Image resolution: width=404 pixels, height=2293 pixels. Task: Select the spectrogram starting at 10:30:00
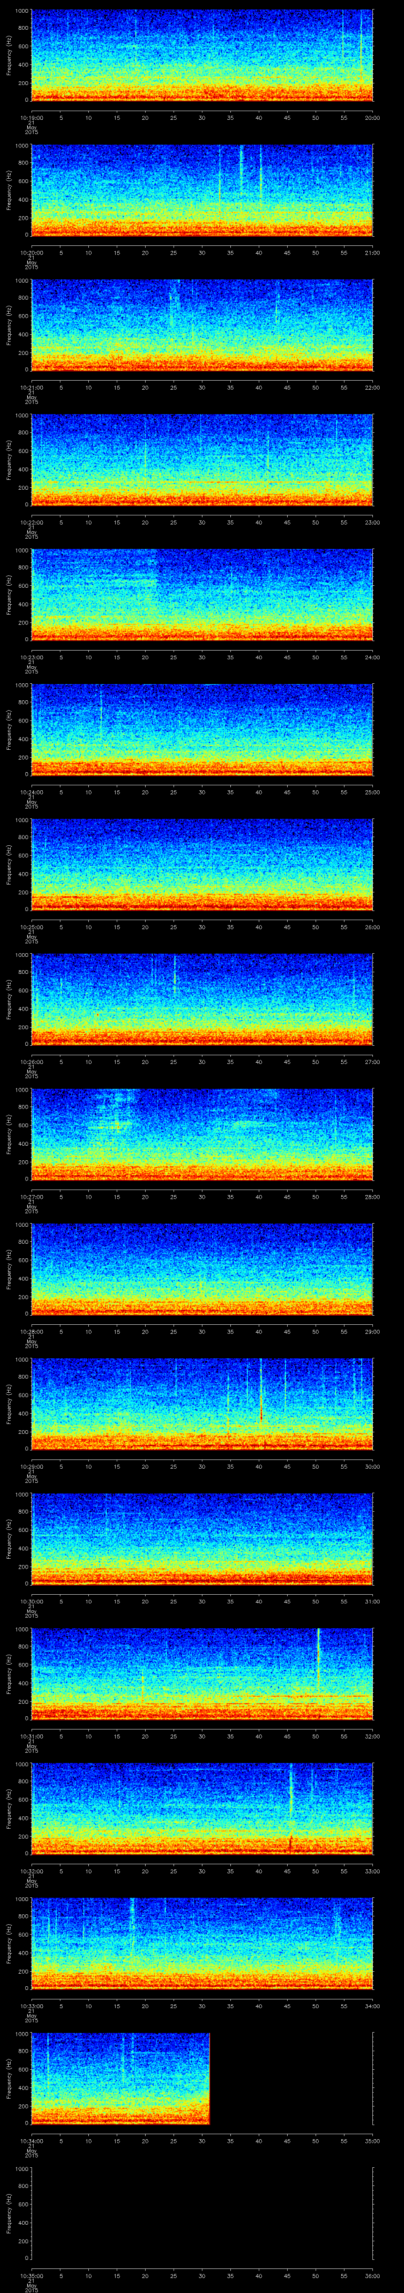(x=202, y=1538)
